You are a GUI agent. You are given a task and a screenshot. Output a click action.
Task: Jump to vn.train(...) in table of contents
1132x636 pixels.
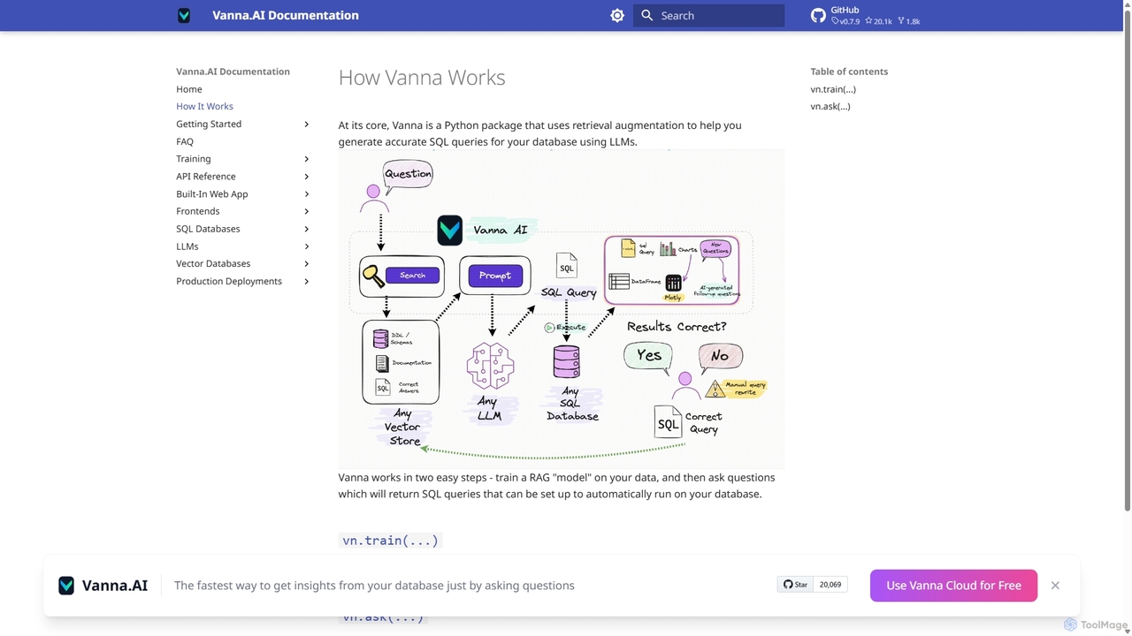click(833, 89)
